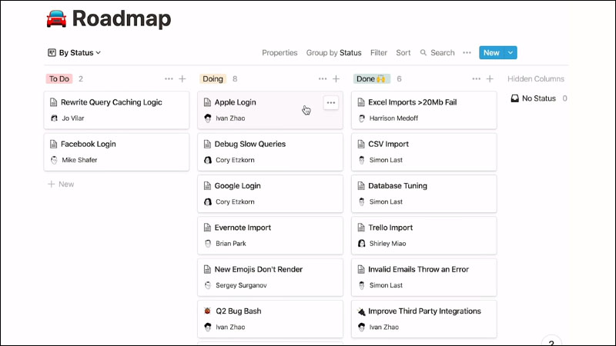Expand the arrow next to New button
This screenshot has width=616, height=346.
[x=511, y=53]
